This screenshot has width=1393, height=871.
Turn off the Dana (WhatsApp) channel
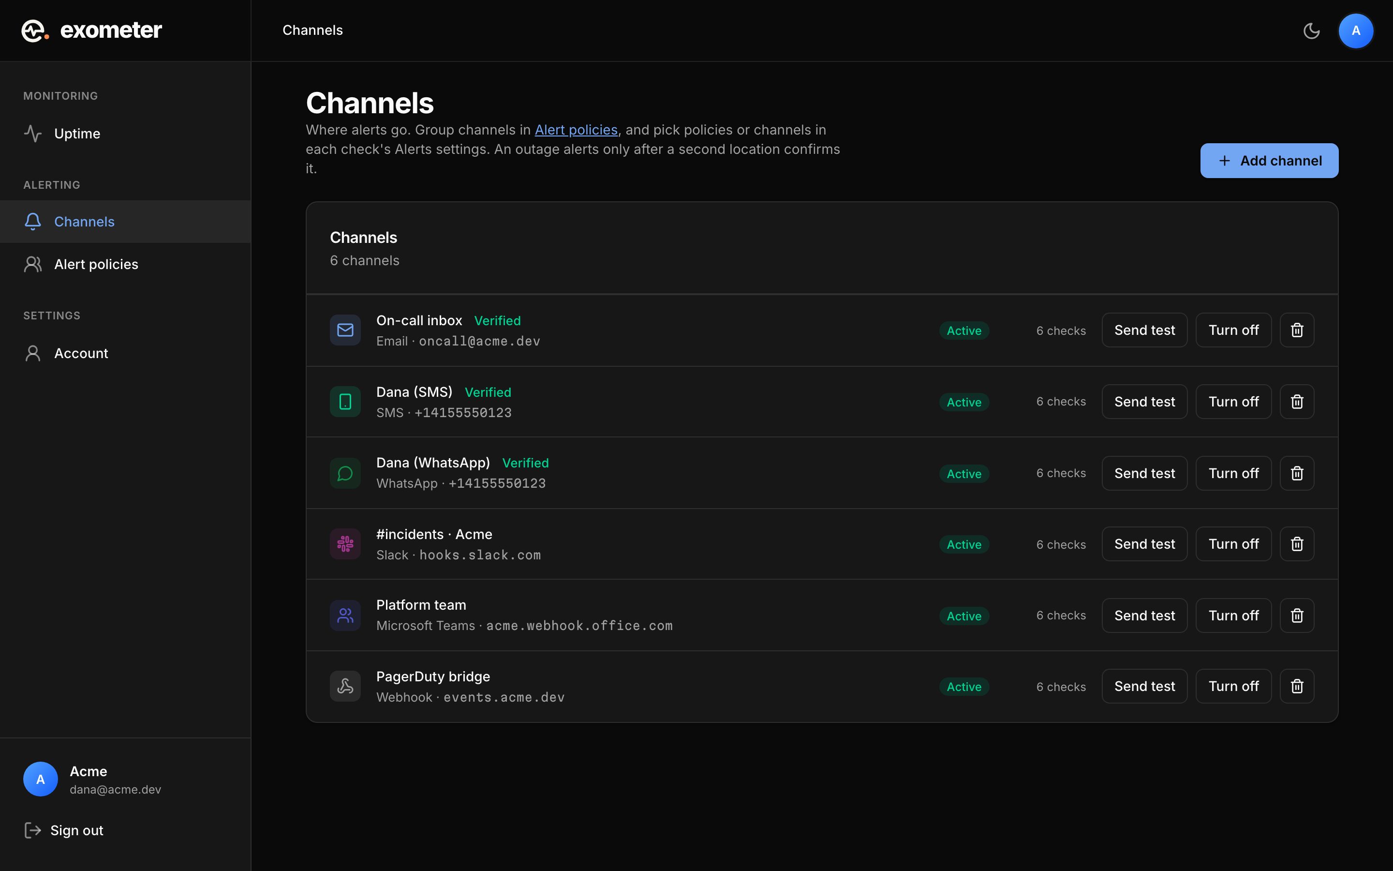coord(1233,473)
